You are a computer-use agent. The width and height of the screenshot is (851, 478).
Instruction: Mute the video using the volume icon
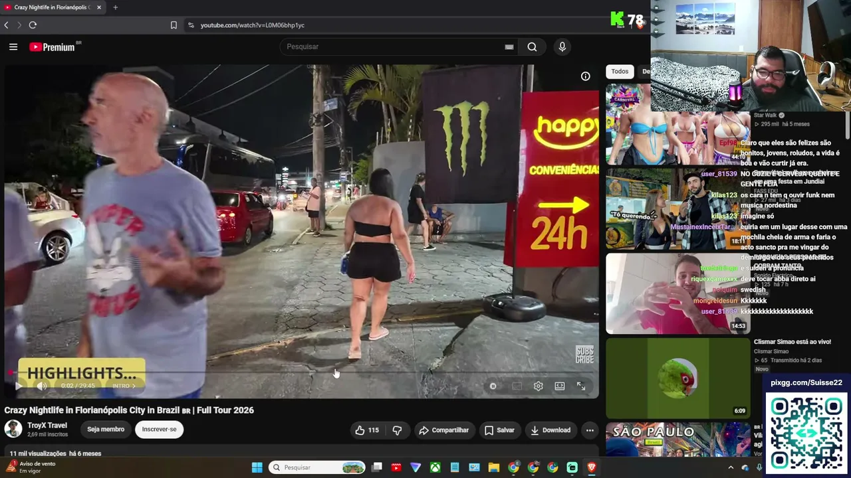pyautogui.click(x=41, y=386)
